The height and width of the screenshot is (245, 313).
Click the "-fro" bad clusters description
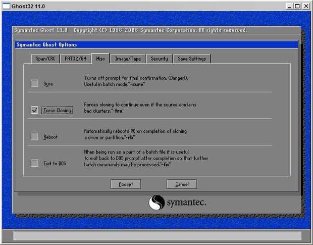[140, 108]
